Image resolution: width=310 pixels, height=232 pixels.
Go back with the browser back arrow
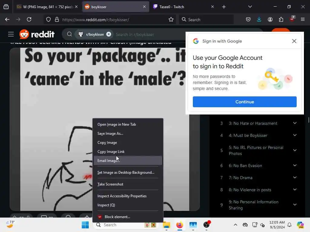(7, 19)
